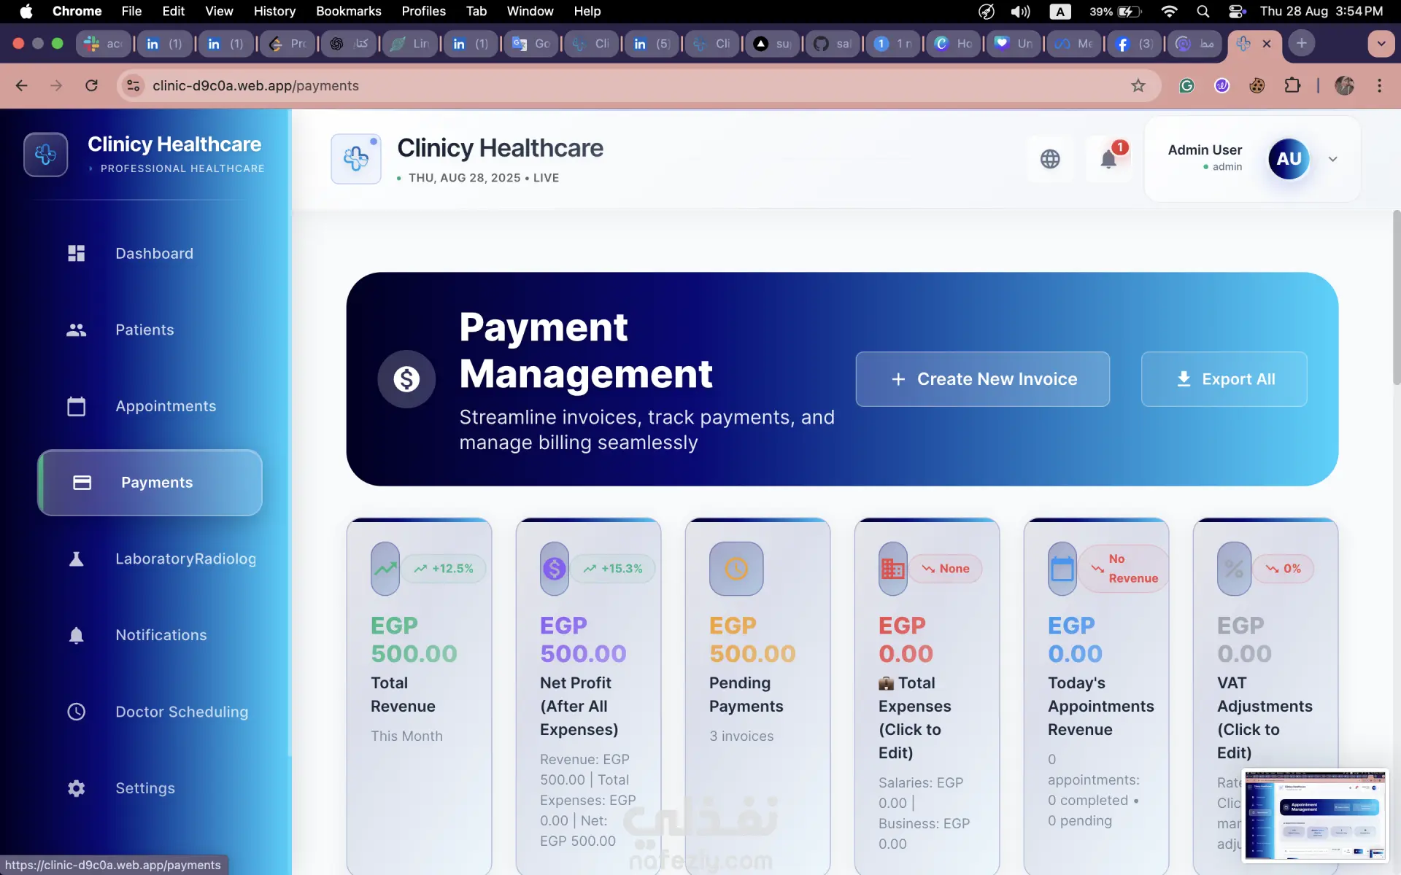The image size is (1401, 875).
Task: Bookmark the page with the star icon
Action: click(x=1138, y=86)
